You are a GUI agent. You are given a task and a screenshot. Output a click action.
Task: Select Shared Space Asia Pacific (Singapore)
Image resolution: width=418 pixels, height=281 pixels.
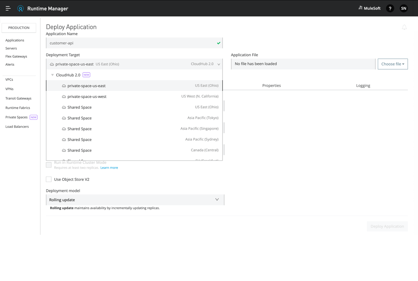pyautogui.click(x=134, y=129)
